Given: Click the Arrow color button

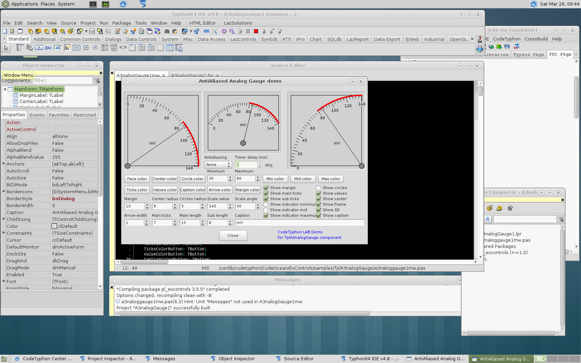Looking at the screenshot, I should (220, 190).
